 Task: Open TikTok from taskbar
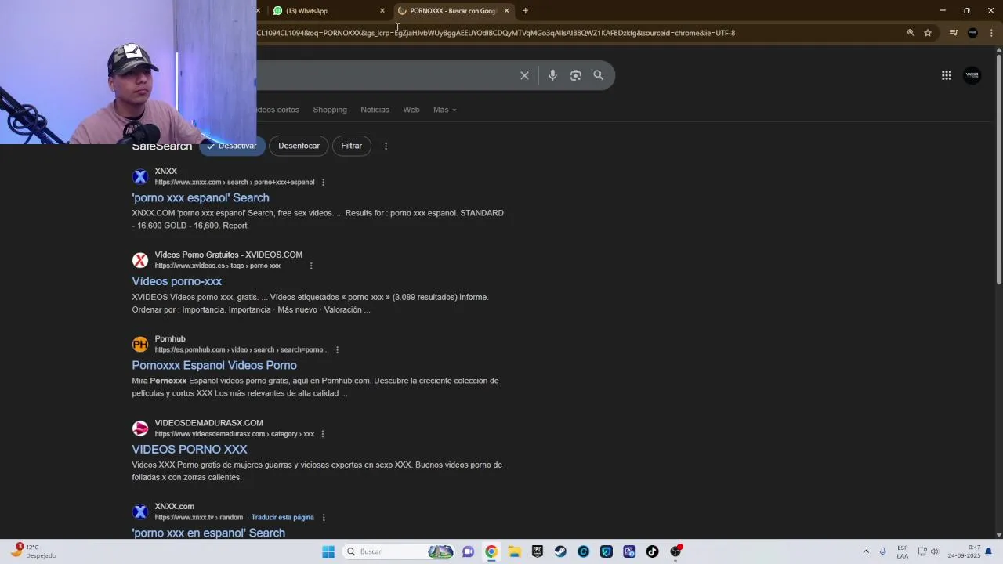pyautogui.click(x=653, y=551)
